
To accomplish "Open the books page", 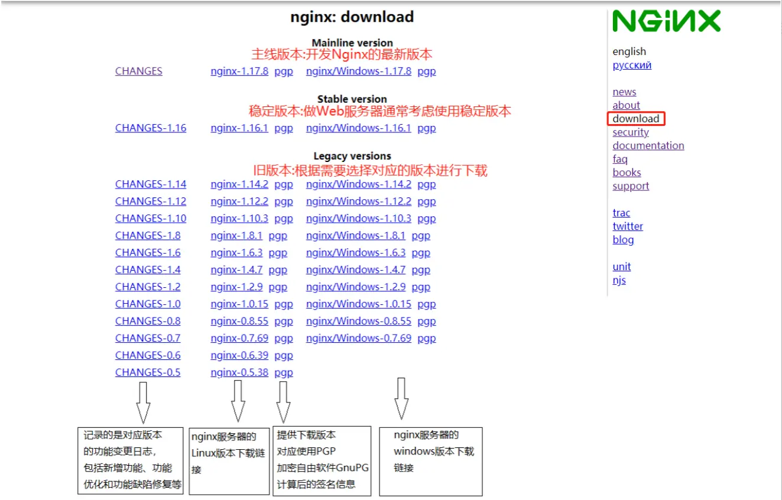I will pyautogui.click(x=627, y=173).
